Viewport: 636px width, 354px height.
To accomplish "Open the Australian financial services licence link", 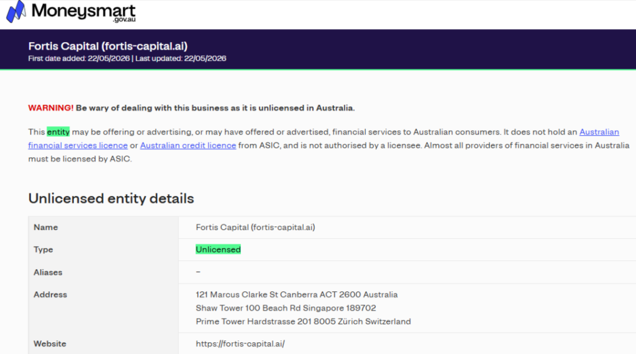I will coord(78,145).
